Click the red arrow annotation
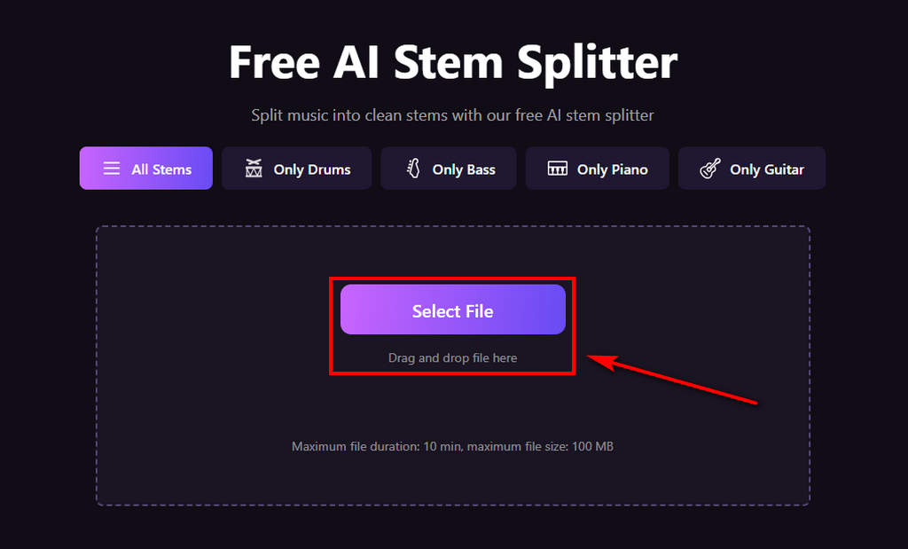The image size is (908, 549). 672,379
